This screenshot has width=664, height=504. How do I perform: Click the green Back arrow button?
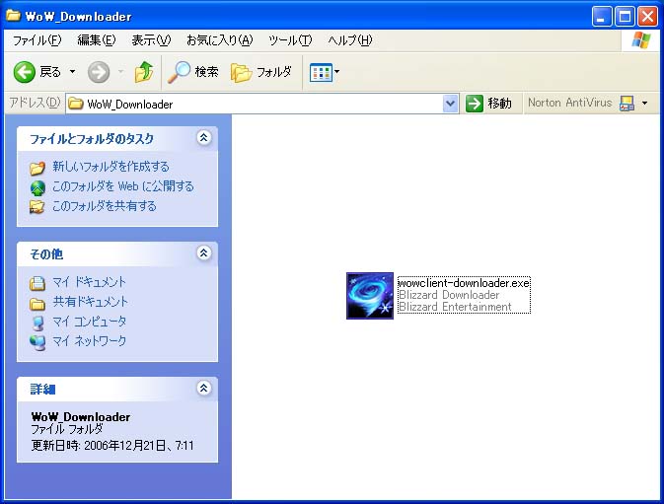[x=24, y=72]
